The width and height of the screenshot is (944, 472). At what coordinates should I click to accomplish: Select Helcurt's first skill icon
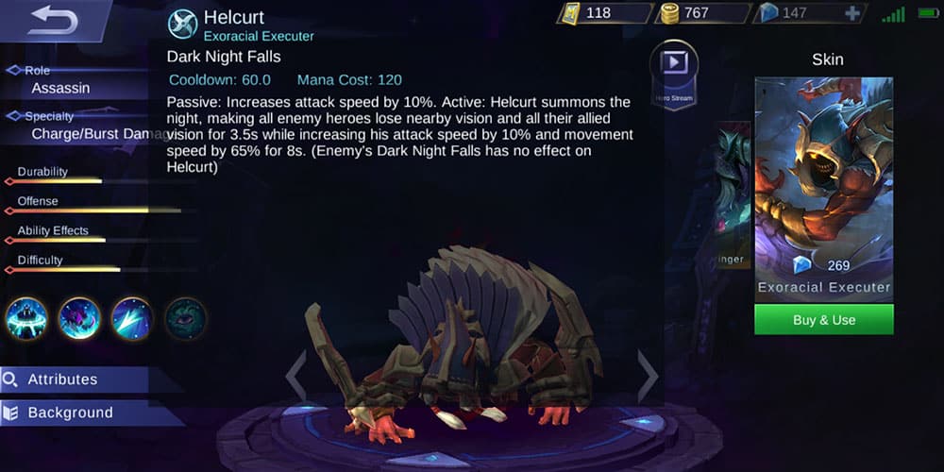tap(27, 318)
